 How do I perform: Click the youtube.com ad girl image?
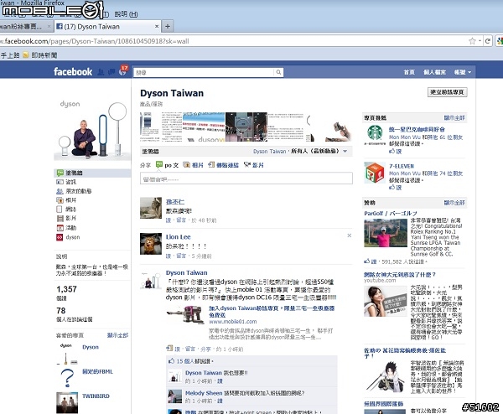386,302
